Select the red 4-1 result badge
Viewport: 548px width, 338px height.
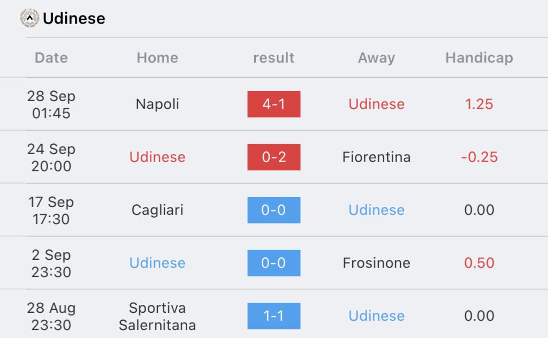(273, 104)
